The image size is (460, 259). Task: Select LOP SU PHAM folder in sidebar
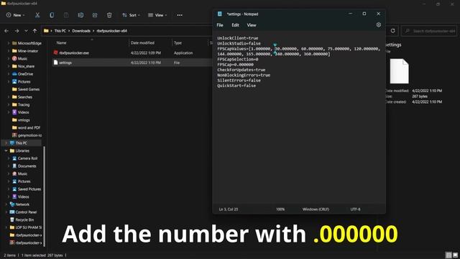tap(29, 227)
